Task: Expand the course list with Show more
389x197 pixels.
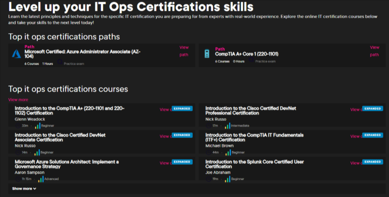Action: pyautogui.click(x=24, y=188)
